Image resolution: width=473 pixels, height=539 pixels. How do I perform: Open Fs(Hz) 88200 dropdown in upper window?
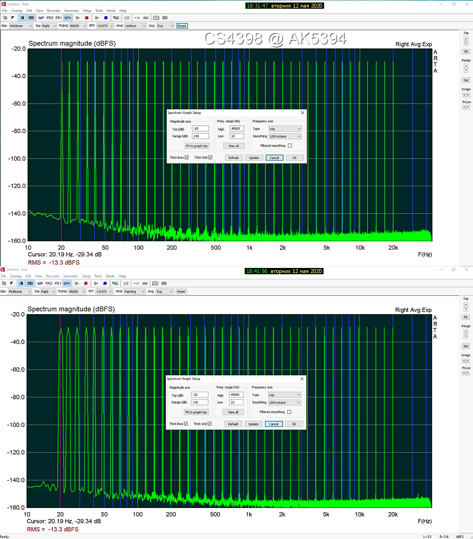78,26
